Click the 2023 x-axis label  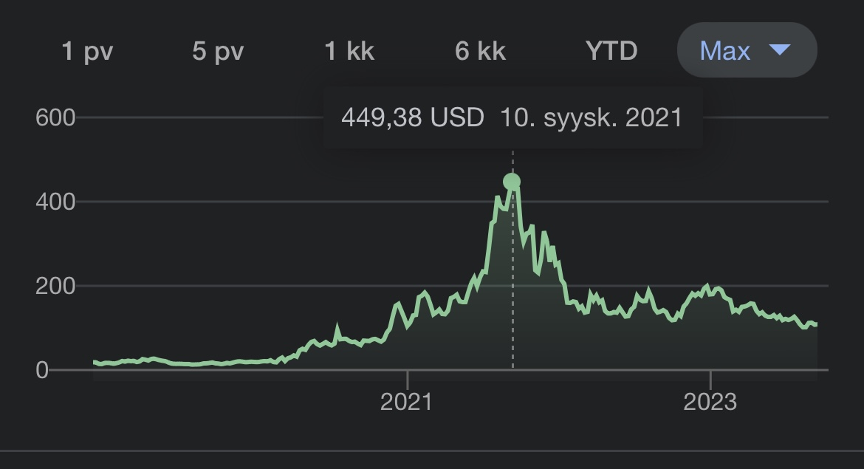coord(710,402)
